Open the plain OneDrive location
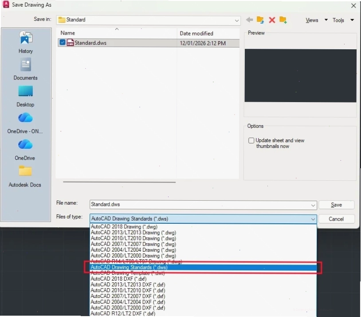 [x=25, y=150]
